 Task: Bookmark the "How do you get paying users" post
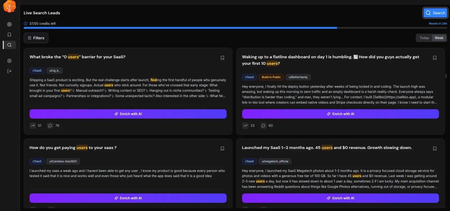pyautogui.click(x=222, y=148)
